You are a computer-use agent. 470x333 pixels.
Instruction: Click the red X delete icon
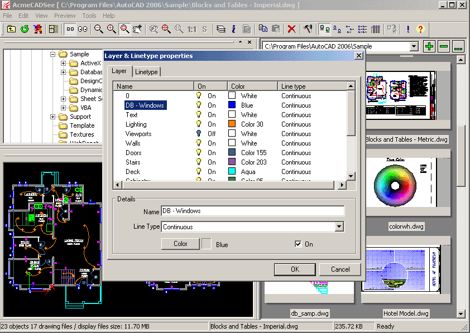point(291,29)
